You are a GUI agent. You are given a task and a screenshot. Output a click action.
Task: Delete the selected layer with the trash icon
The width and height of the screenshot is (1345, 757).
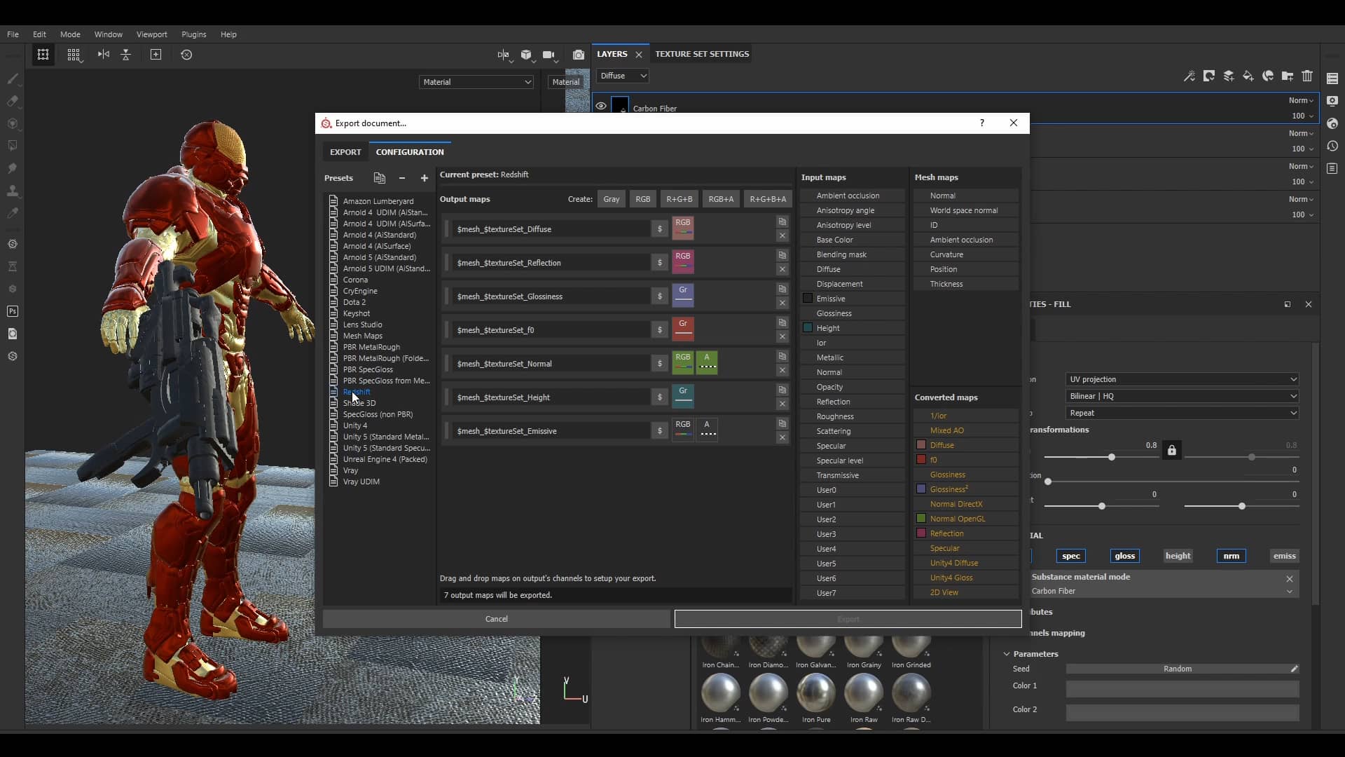coord(1308,76)
